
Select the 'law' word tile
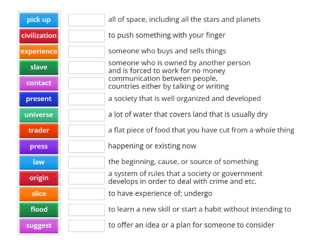tap(39, 162)
